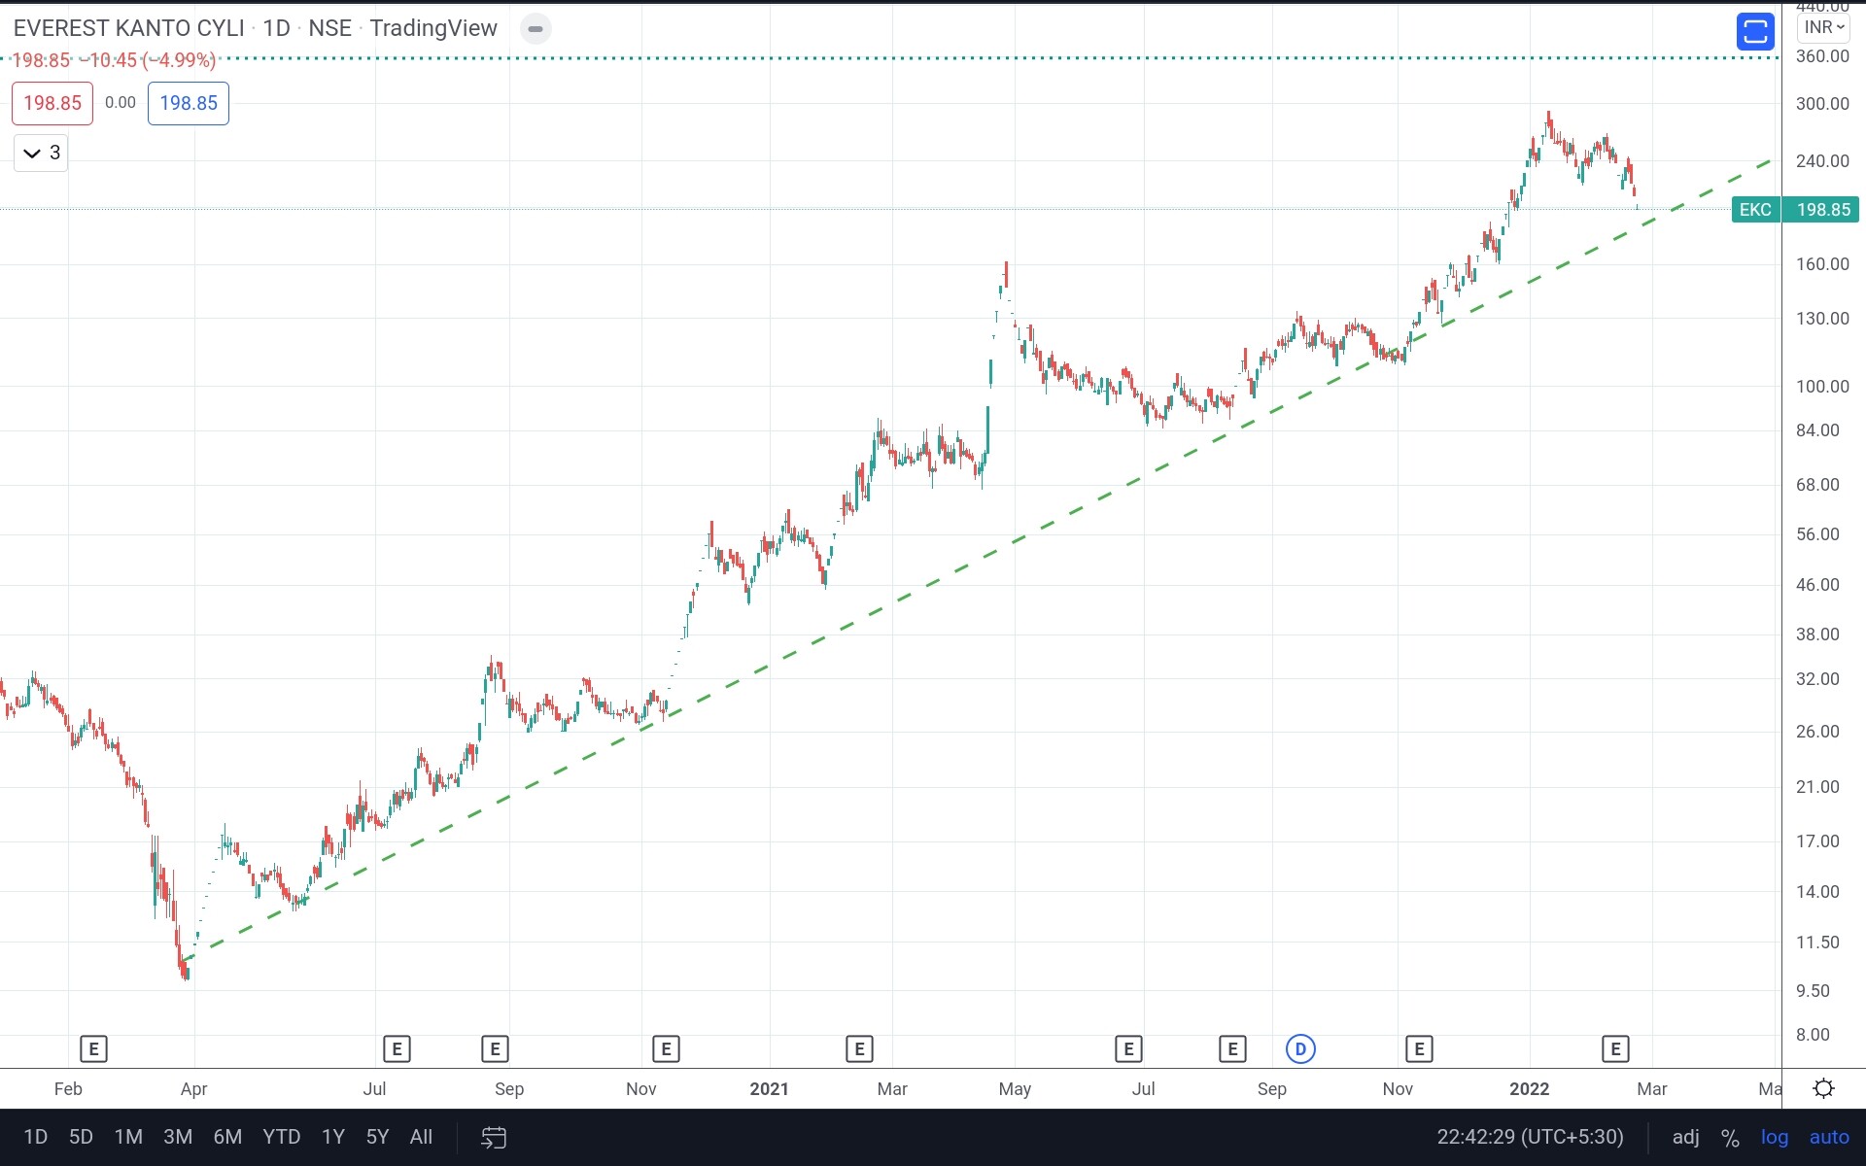The height and width of the screenshot is (1166, 1866).
Task: Open chart settings gear icon
Action: (x=1823, y=1088)
